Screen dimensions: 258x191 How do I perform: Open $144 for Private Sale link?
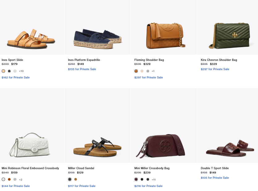pyautogui.click(x=16, y=186)
